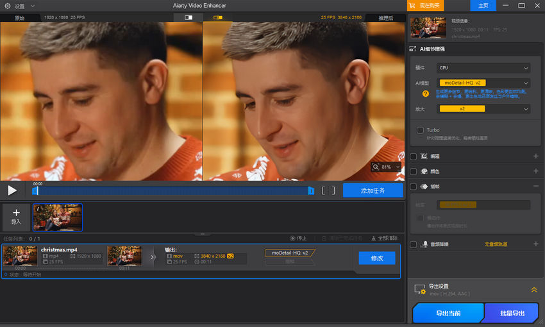545x327 pixels.
Task: Click the 导出当前 export current button
Action: pyautogui.click(x=448, y=314)
